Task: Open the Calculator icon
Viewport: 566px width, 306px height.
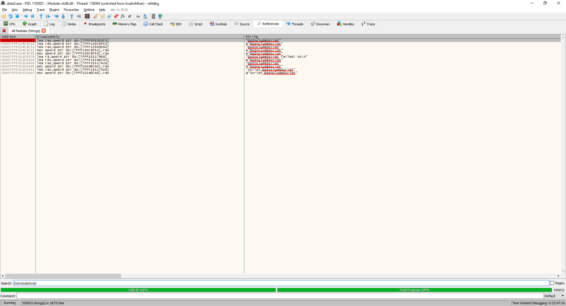Action: [153, 16]
